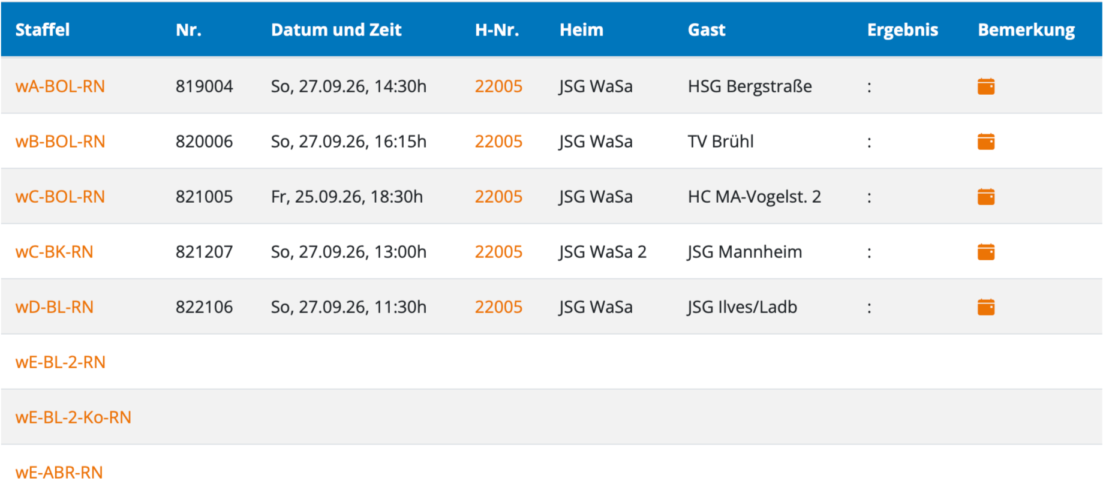
Task: Click calendar icon for HC MA-Vogelst. 2 game
Action: (985, 197)
